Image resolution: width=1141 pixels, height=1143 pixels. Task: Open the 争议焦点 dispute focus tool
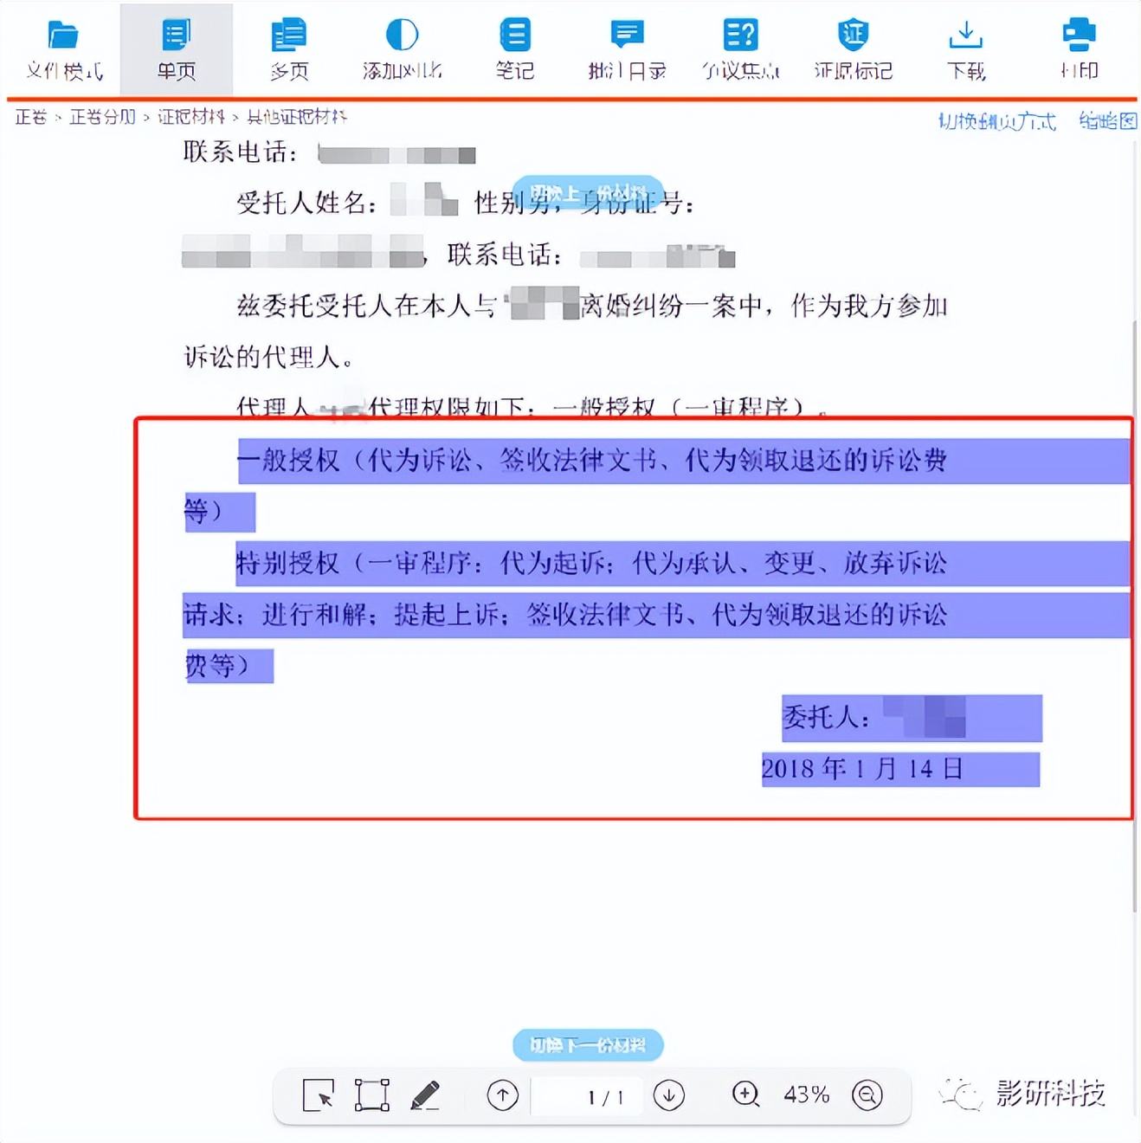[739, 48]
